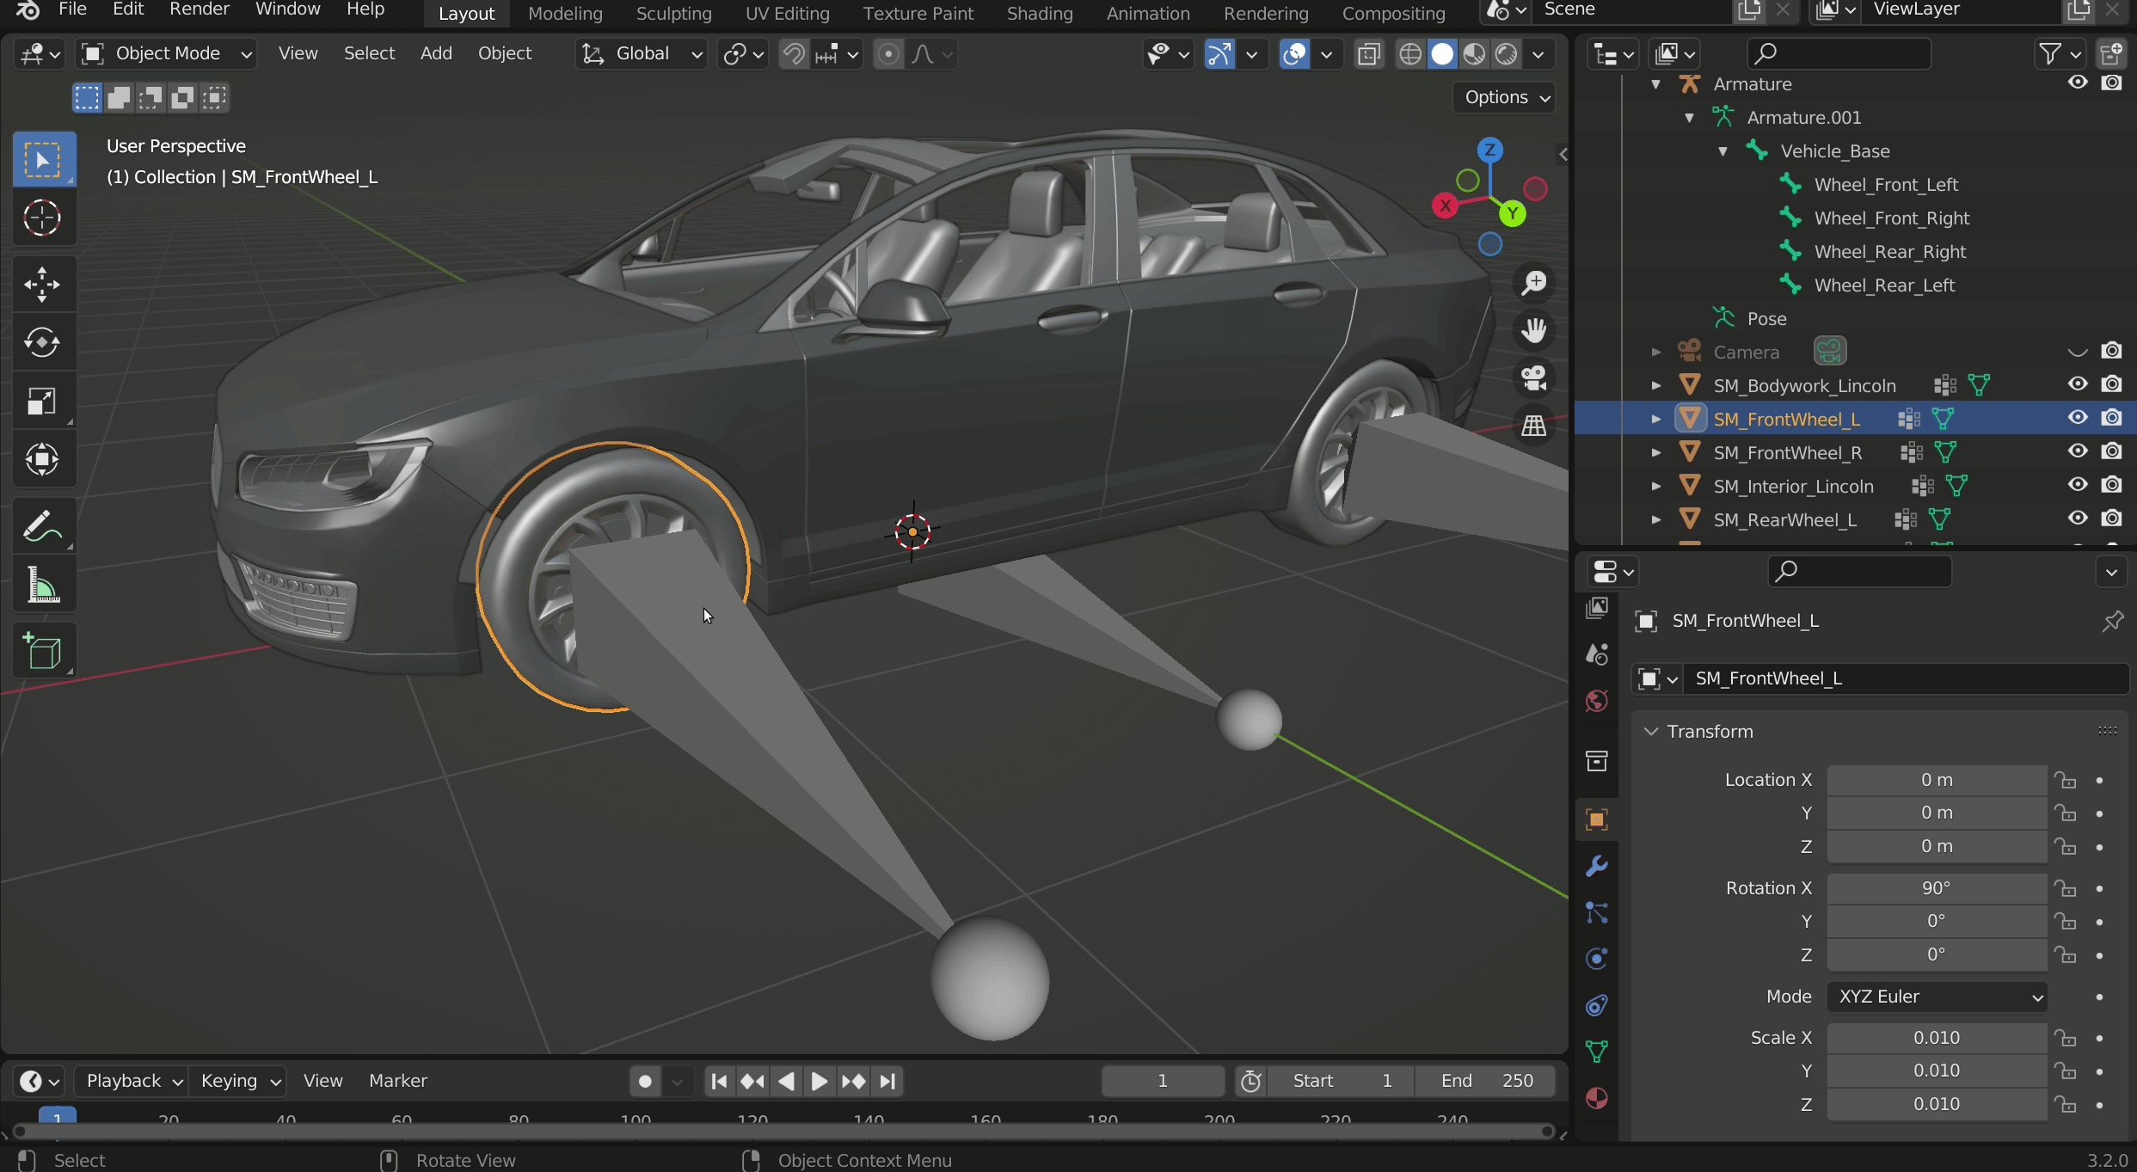
Task: Open the Modifier properties wrench tab
Action: click(1597, 866)
